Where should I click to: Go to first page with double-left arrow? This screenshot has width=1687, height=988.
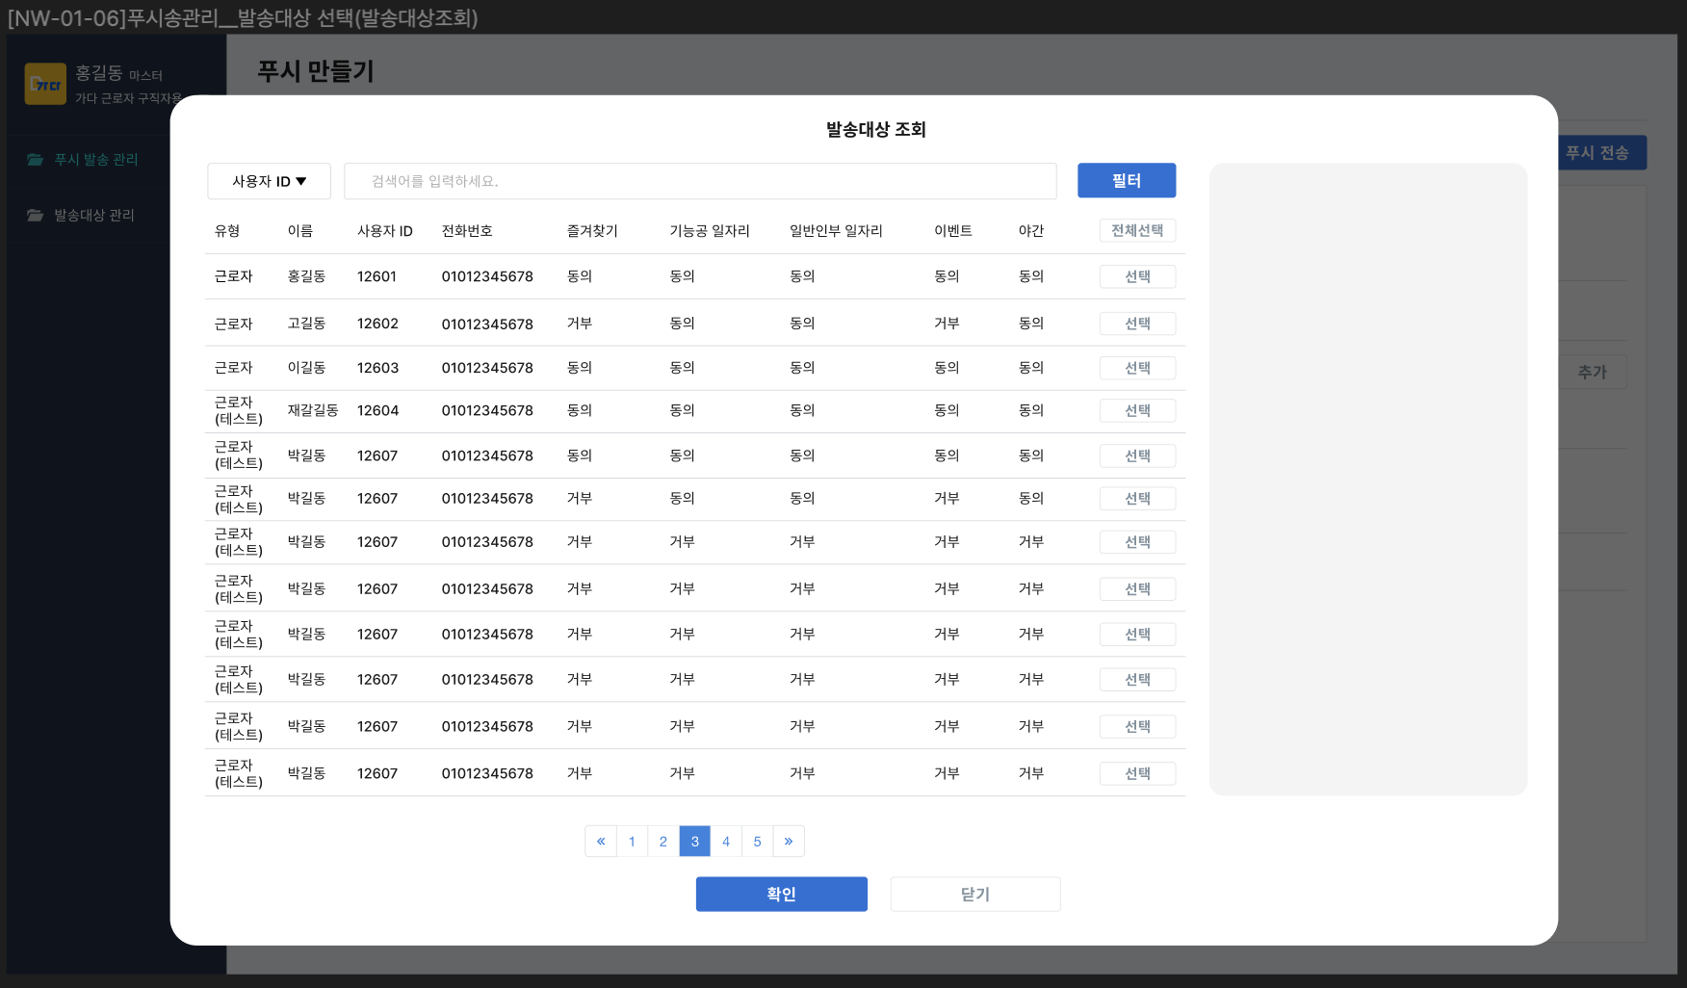click(x=601, y=842)
